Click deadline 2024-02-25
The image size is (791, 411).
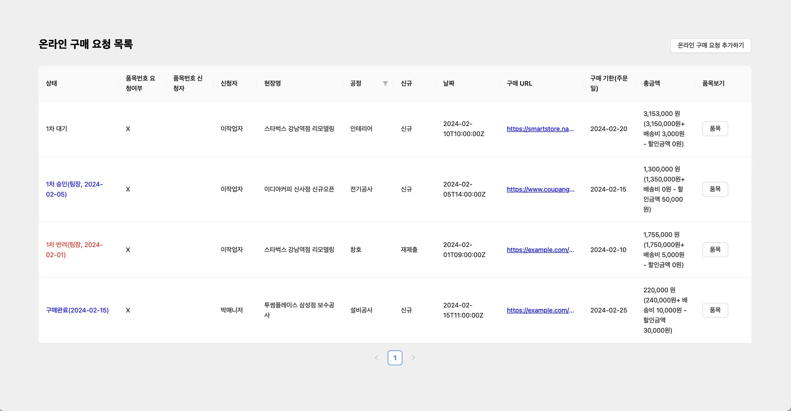tap(609, 310)
